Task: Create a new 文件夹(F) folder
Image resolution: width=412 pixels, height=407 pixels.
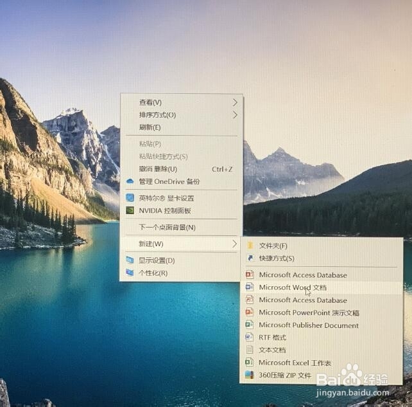Action: click(321, 246)
